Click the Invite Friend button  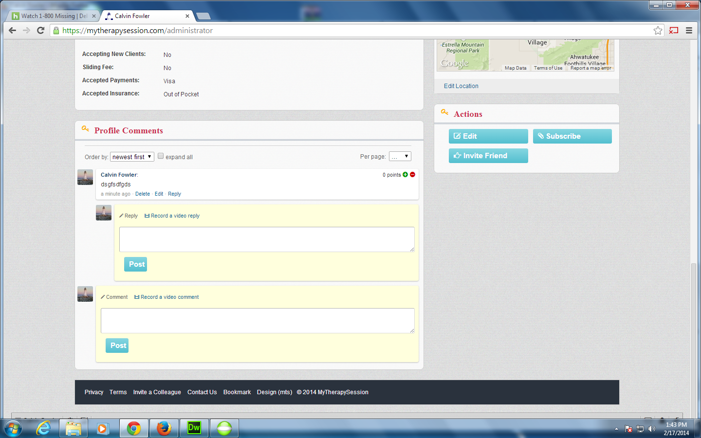(488, 156)
